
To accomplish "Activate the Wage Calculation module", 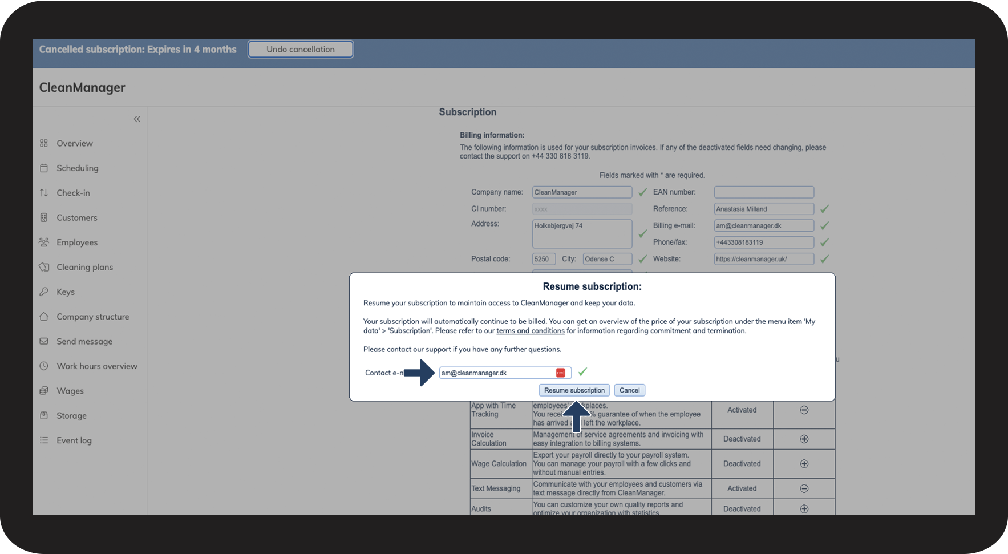I will tap(804, 464).
